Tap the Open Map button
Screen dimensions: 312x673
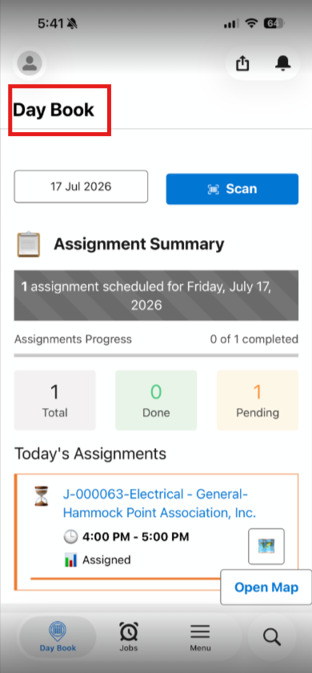[266, 587]
